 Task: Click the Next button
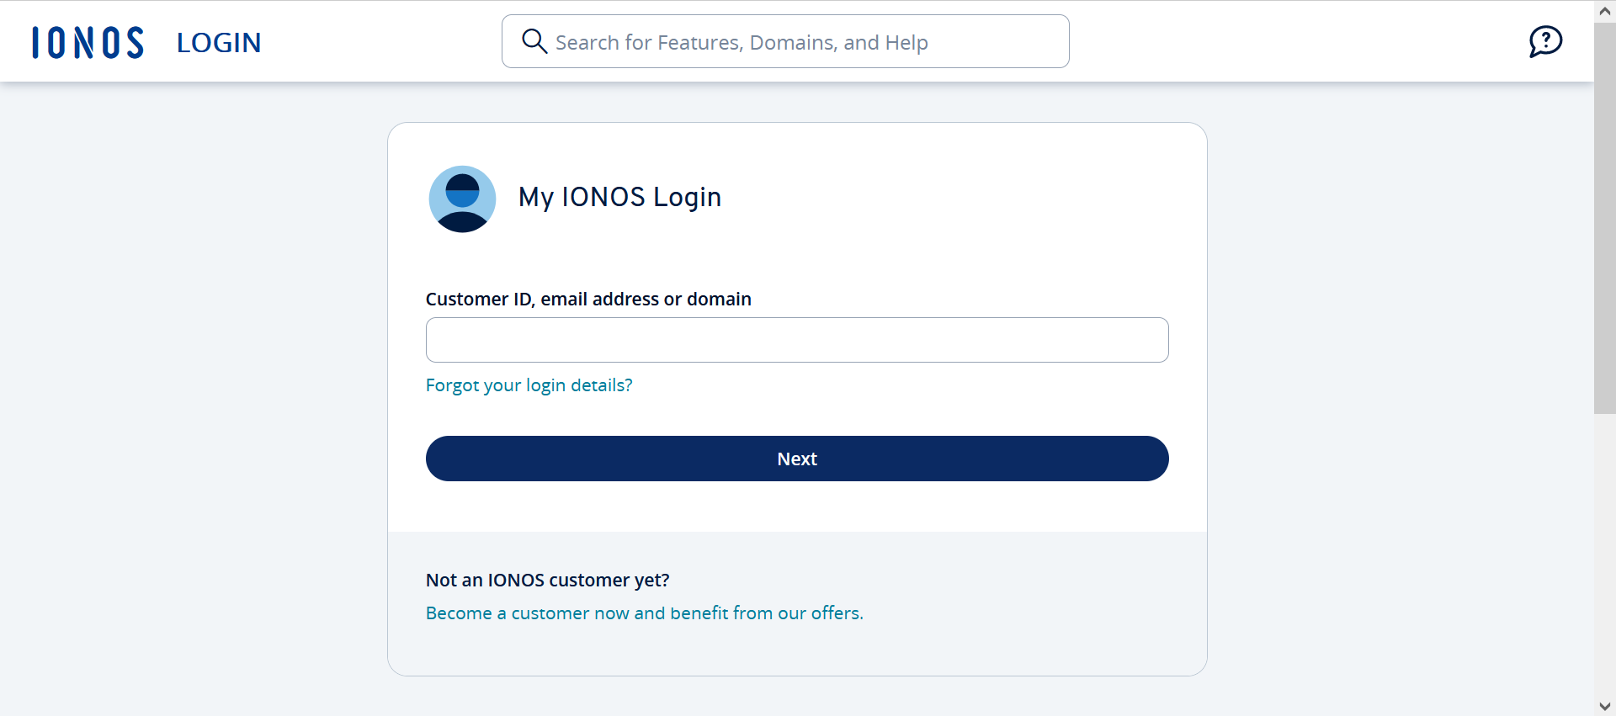(797, 459)
